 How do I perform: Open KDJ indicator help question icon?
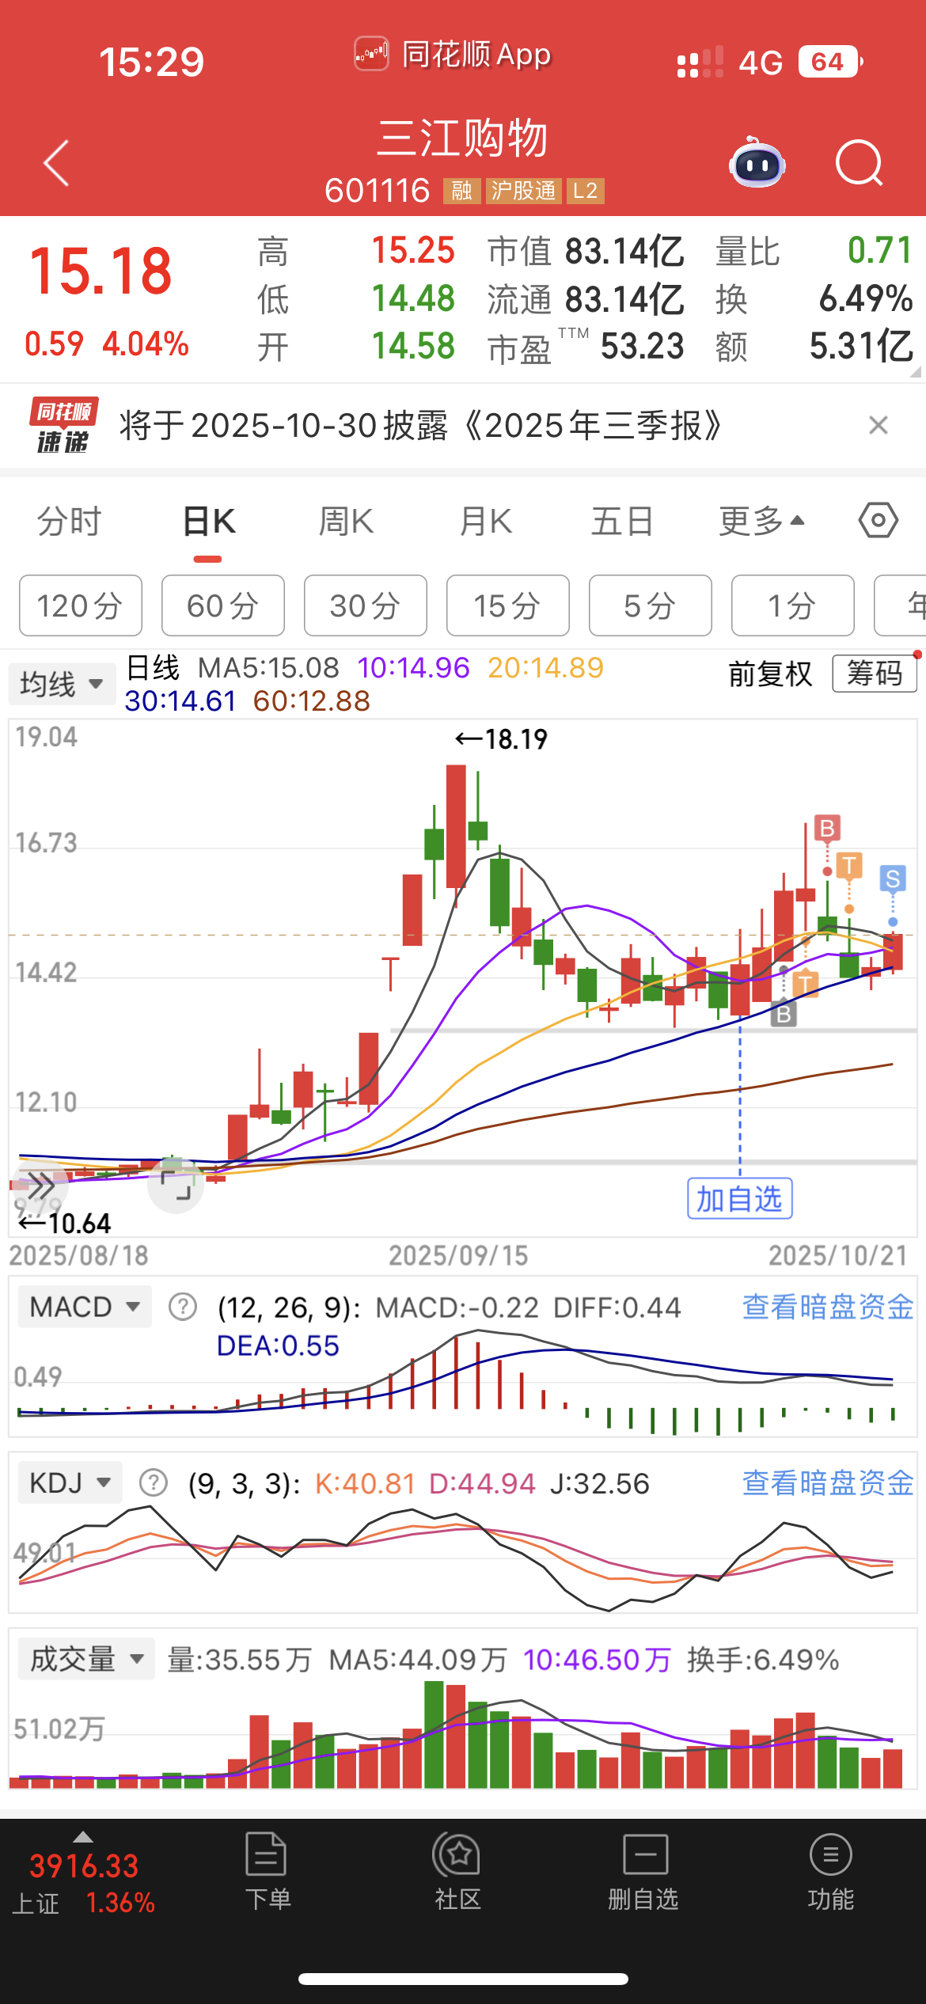click(x=154, y=1482)
